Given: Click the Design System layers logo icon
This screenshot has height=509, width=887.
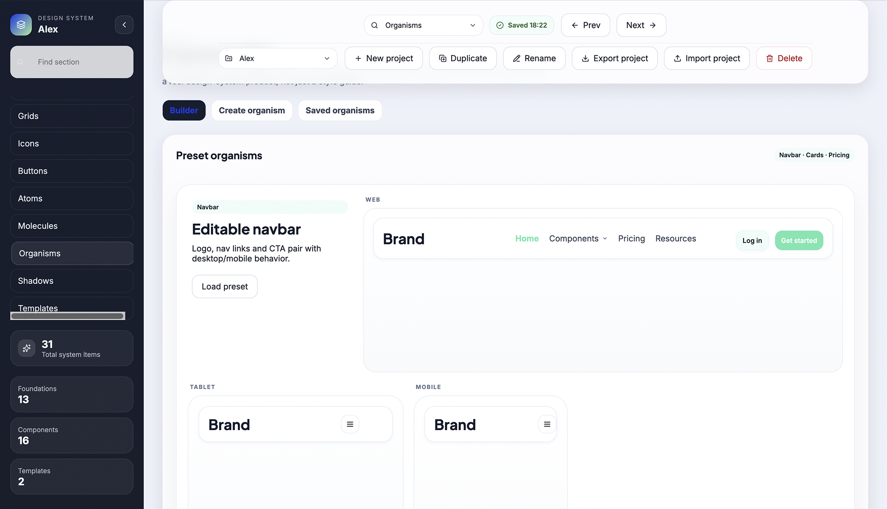Looking at the screenshot, I should coord(21,25).
